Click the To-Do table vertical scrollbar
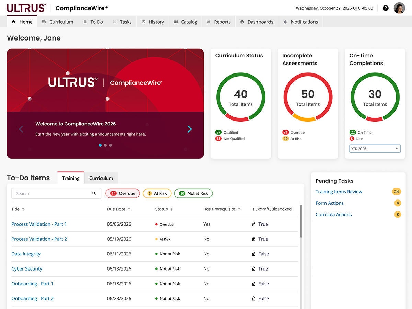This screenshot has height=309, width=412. [301, 221]
